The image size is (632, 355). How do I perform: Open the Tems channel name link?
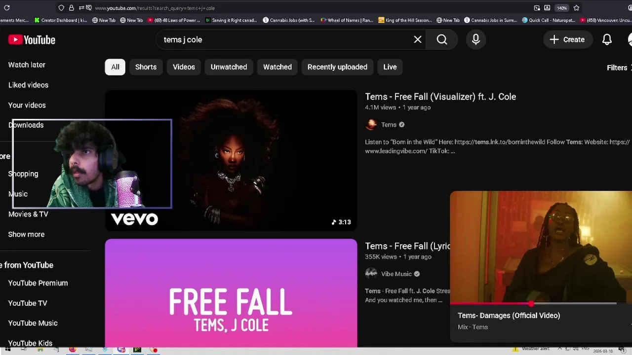point(389,125)
